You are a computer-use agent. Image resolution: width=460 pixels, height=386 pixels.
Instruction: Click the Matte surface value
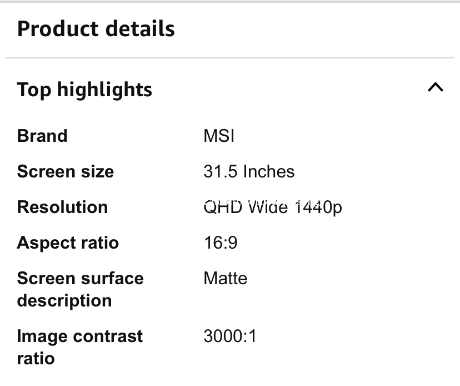[x=225, y=278]
